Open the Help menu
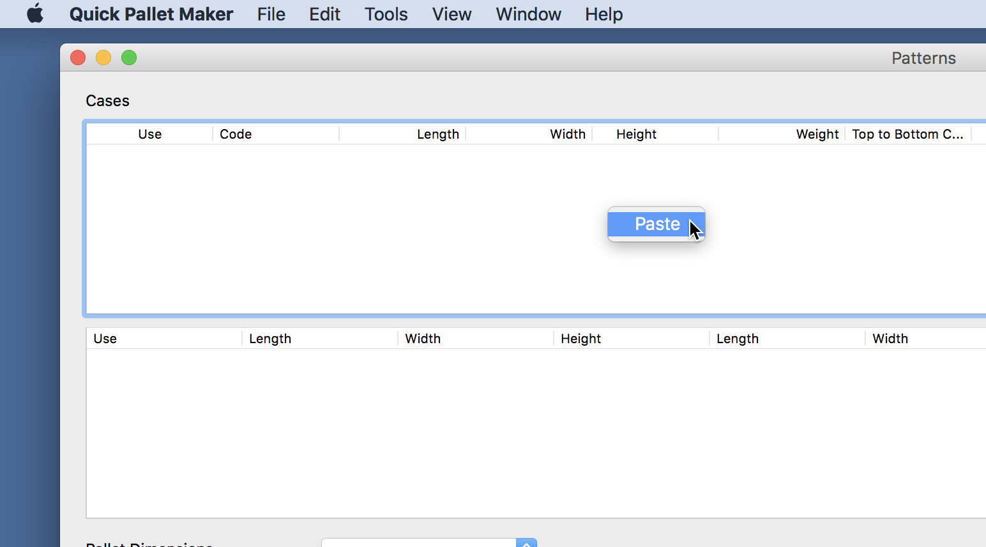The height and width of the screenshot is (547, 986). [x=604, y=14]
